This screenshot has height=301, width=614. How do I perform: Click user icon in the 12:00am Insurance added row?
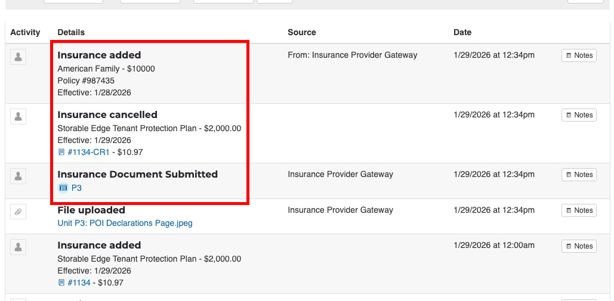18,247
